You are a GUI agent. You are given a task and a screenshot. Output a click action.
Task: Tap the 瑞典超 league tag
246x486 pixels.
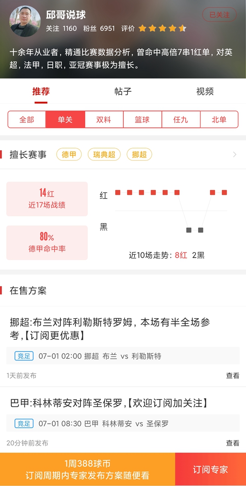pyautogui.click(x=104, y=155)
